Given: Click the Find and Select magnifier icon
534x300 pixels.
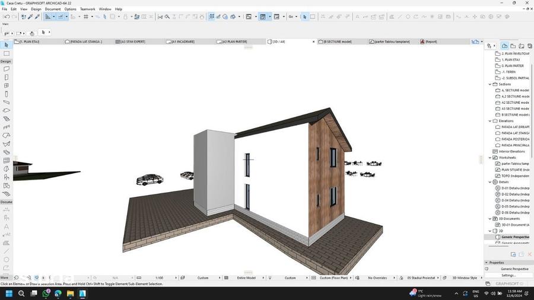Looking at the screenshot, I should 167,17.
